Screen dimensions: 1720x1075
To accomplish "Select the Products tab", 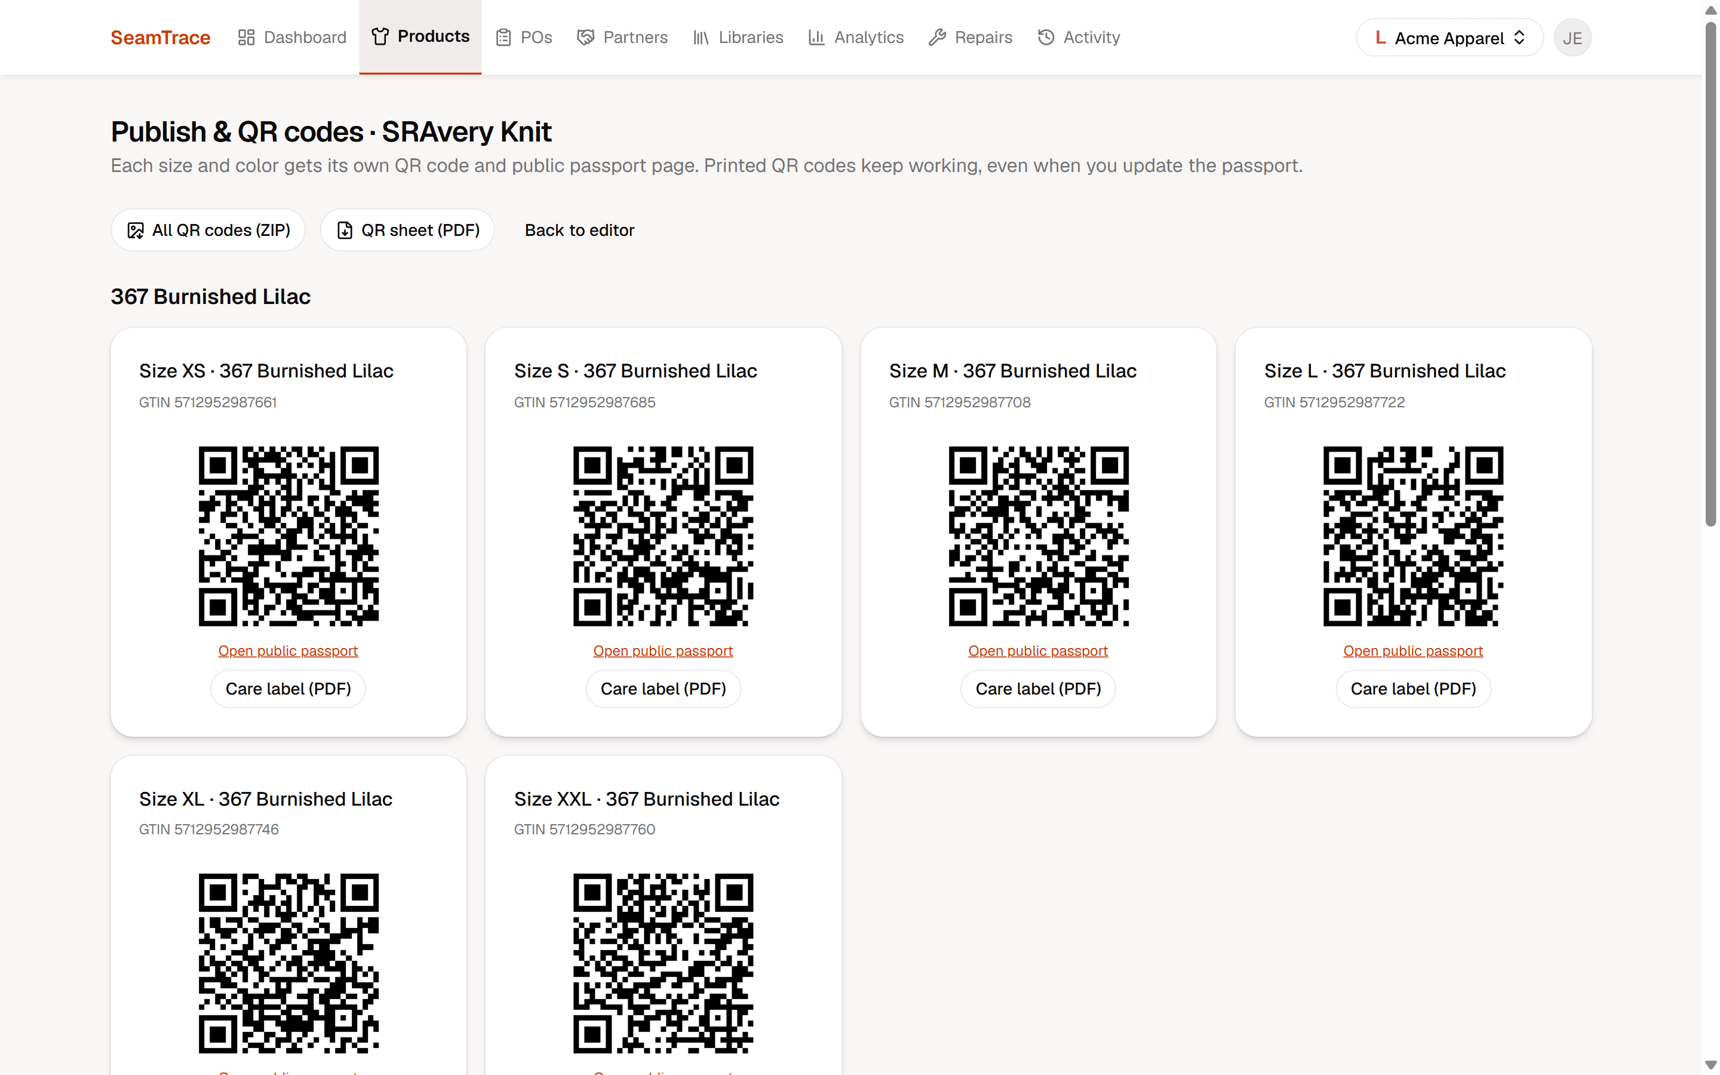I will [x=420, y=37].
